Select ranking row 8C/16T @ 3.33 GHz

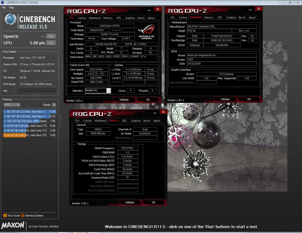pos(30,111)
